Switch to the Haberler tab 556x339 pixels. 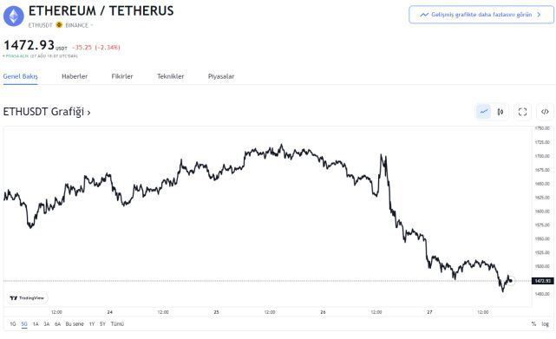click(x=75, y=76)
